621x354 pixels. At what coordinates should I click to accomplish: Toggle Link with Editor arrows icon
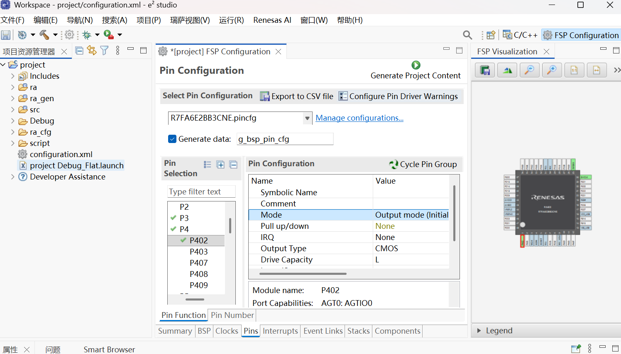point(92,51)
